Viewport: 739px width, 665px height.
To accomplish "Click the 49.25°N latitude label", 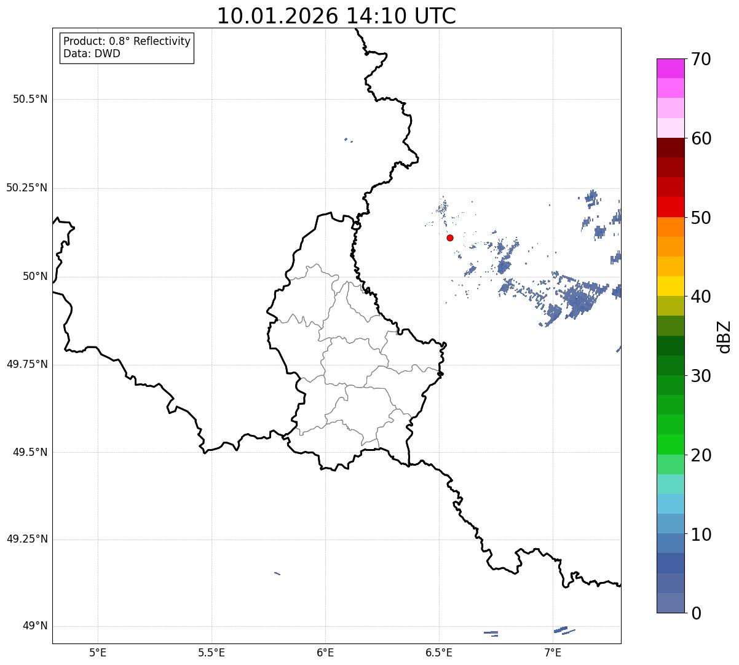I will (26, 539).
